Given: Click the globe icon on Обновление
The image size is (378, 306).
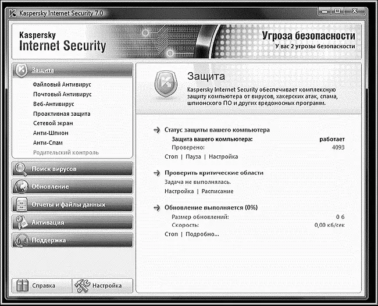Looking at the screenshot, I should [x=21, y=187].
